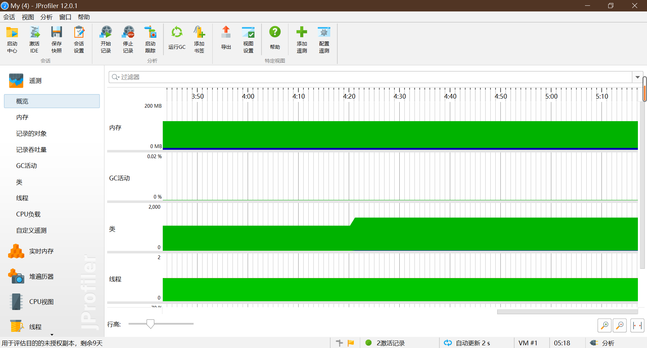Click the 5:00 timeline marker
This screenshot has height=348, width=647.
551,97
